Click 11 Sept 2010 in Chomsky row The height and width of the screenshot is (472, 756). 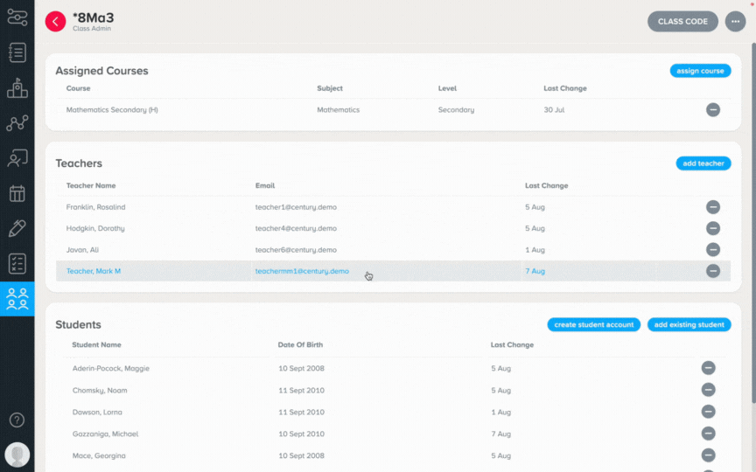click(301, 390)
